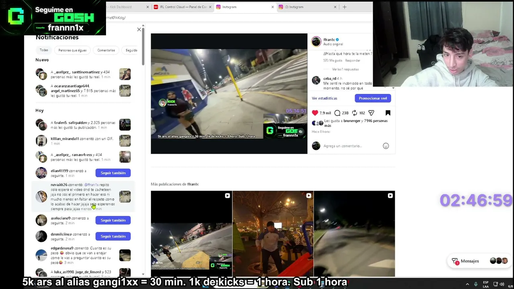Viewport: 514px width, 289px height.
Task: Open the ffran1x profile name link
Action: 329,40
